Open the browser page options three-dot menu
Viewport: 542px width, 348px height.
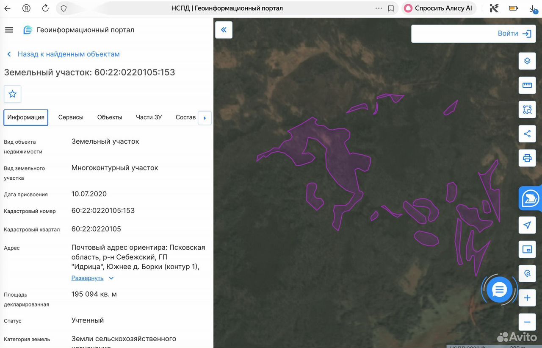[378, 8]
